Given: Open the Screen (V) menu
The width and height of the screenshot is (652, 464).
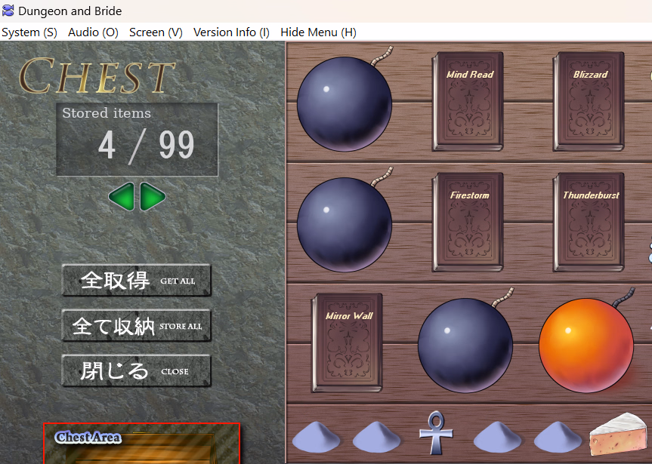Looking at the screenshot, I should [156, 32].
